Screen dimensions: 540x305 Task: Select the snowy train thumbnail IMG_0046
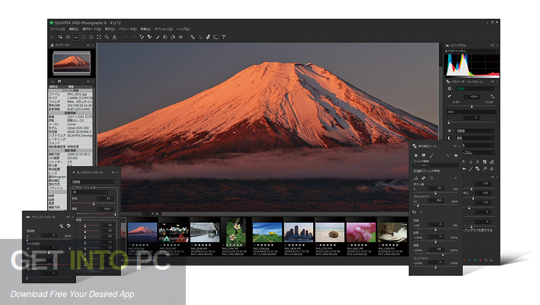click(x=205, y=233)
